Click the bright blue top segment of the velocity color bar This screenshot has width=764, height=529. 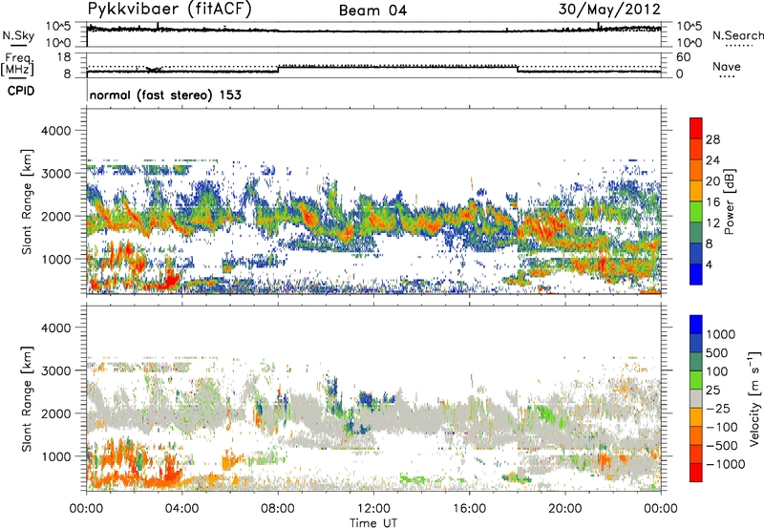coord(696,325)
